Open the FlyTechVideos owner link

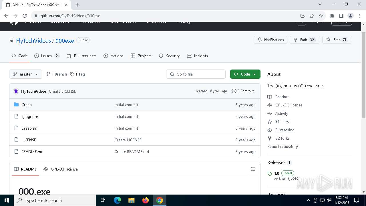(x=33, y=41)
